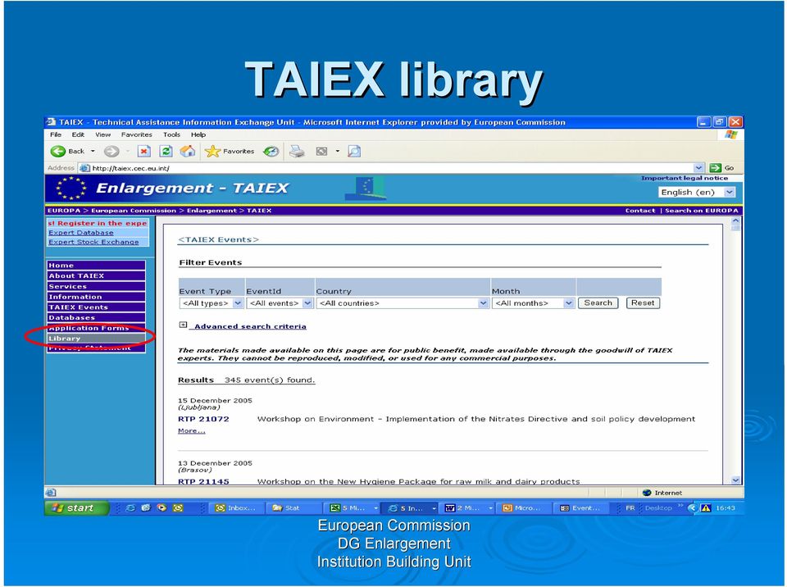Click Search on EUROPA link

point(702,211)
